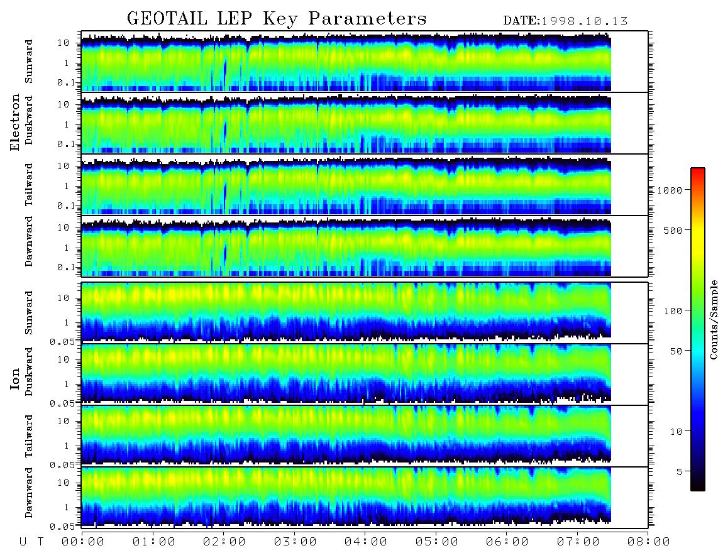This screenshot has height=553, width=718.
Task: Click the "100" colorbar tick value
Action: [673, 311]
